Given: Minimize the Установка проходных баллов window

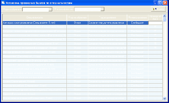Looking at the screenshot, I should 155,3.
